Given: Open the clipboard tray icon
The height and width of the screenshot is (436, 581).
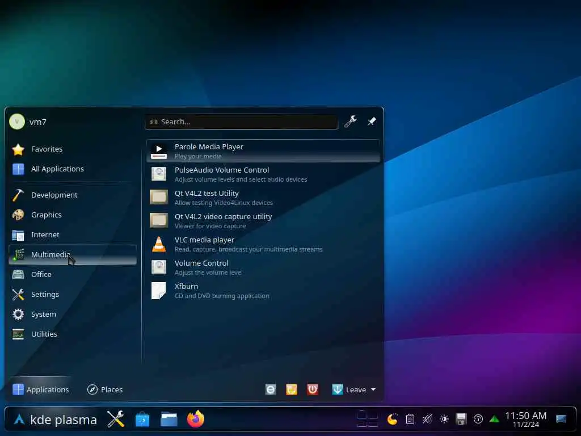Looking at the screenshot, I should 410,420.
